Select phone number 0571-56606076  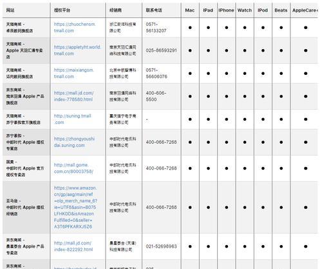coord(156,74)
